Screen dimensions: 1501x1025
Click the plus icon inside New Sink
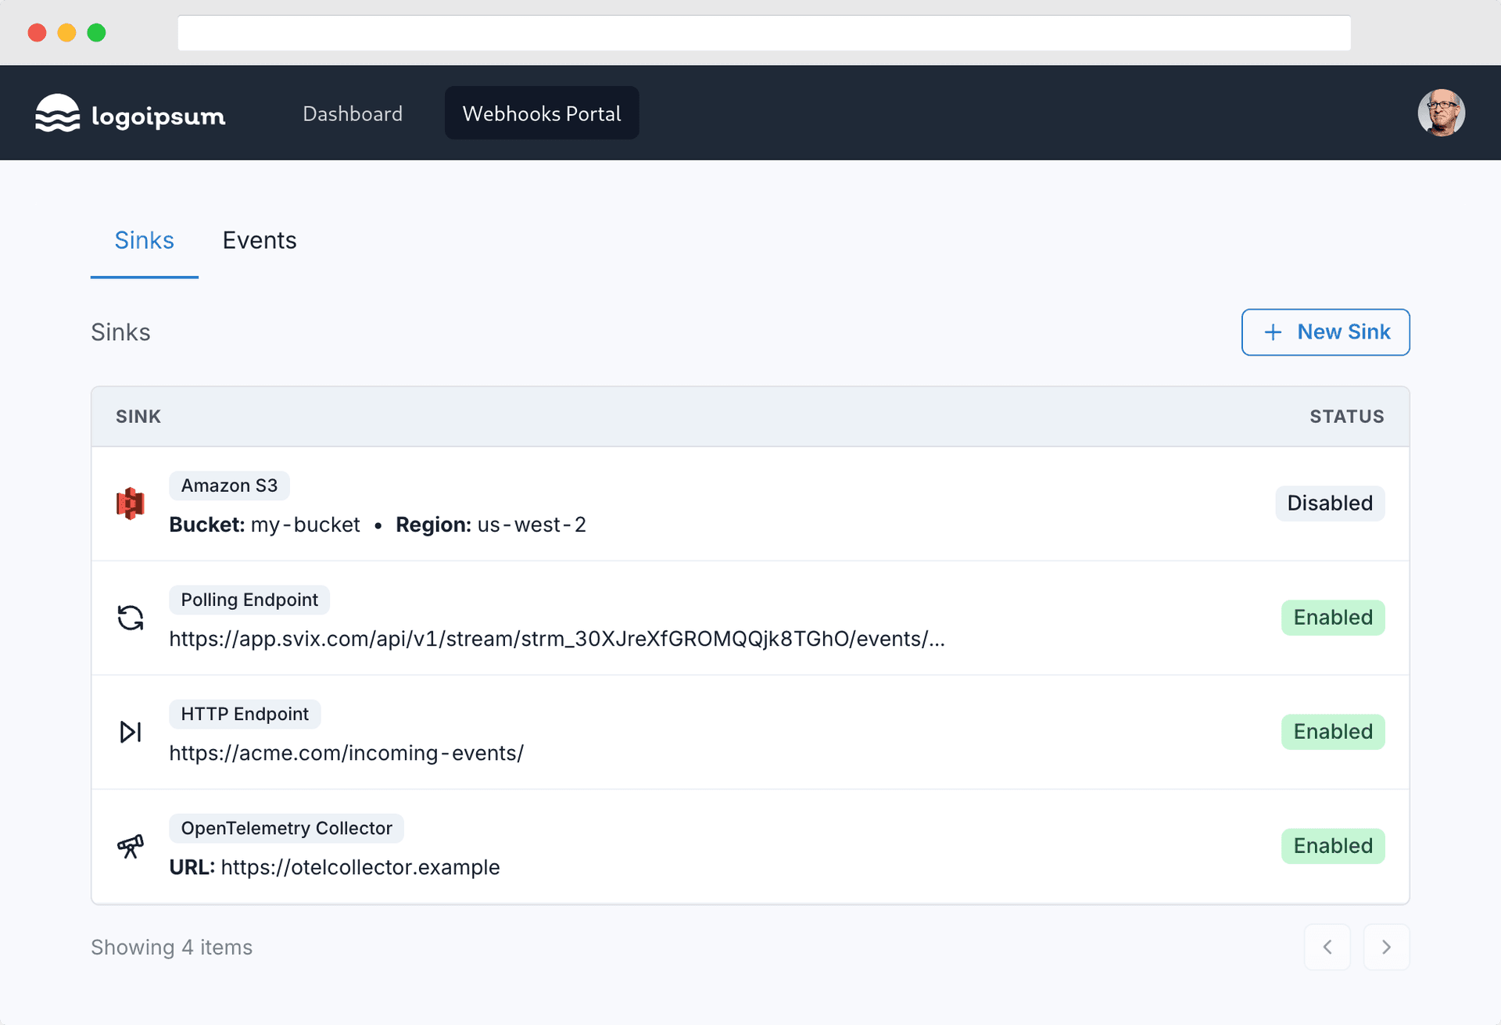1273,332
